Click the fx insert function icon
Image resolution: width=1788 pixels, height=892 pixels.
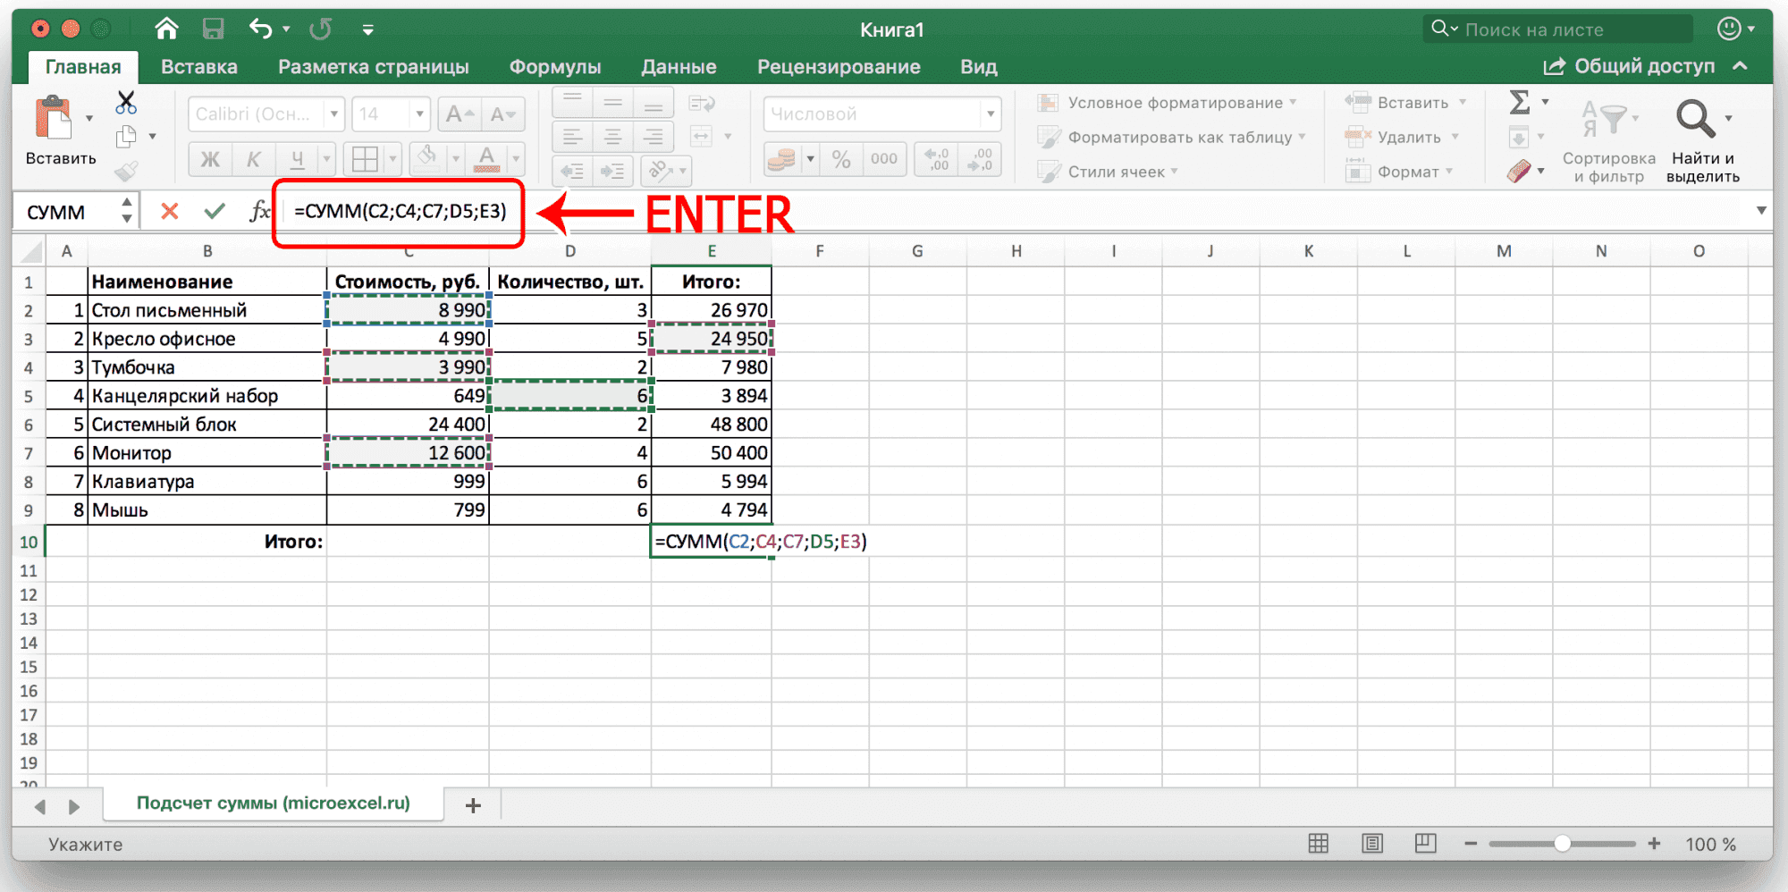pos(259,212)
